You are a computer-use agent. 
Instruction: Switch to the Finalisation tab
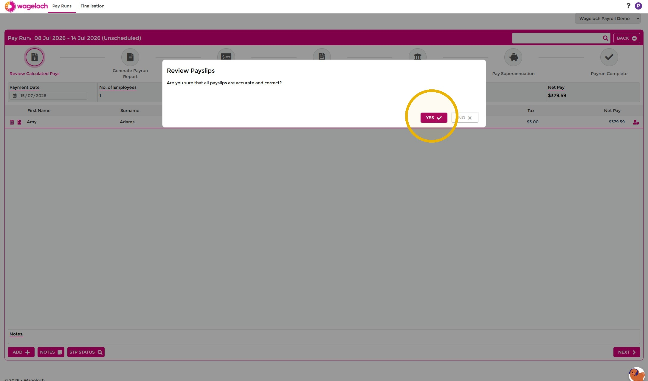92,6
